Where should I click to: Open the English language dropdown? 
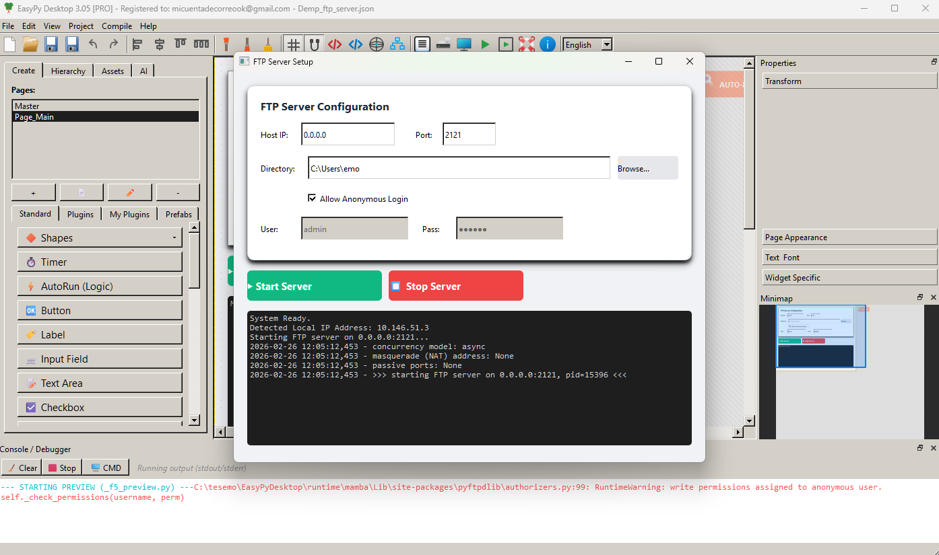coord(606,44)
